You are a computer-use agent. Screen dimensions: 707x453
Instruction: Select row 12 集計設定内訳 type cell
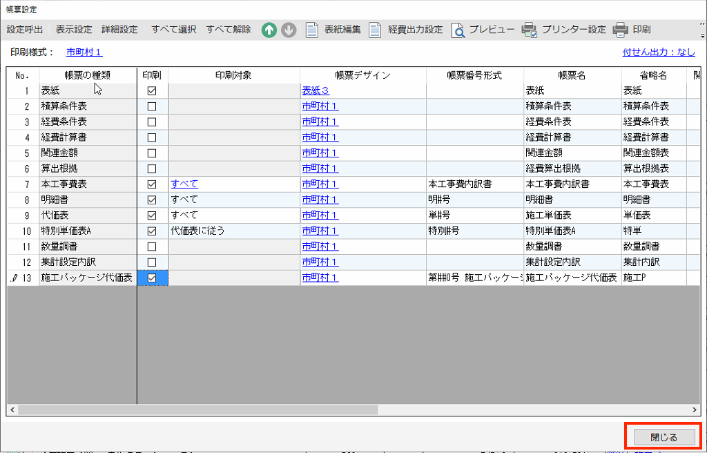88,262
